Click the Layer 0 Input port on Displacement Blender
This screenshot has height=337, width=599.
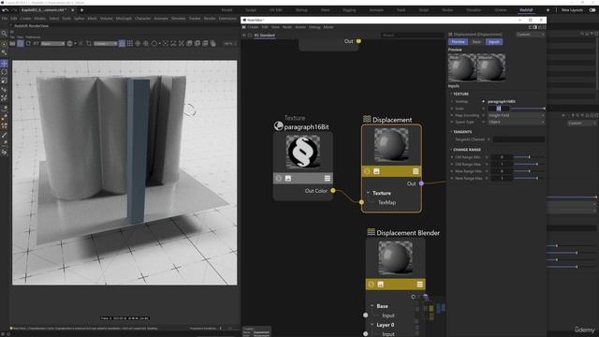click(366, 333)
